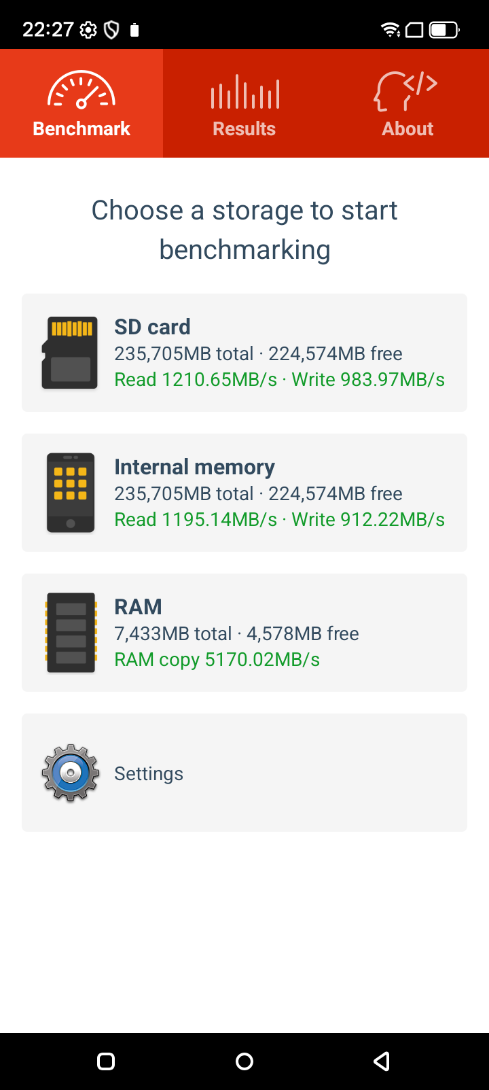
Task: Tap the SD card icon
Action: pos(70,353)
